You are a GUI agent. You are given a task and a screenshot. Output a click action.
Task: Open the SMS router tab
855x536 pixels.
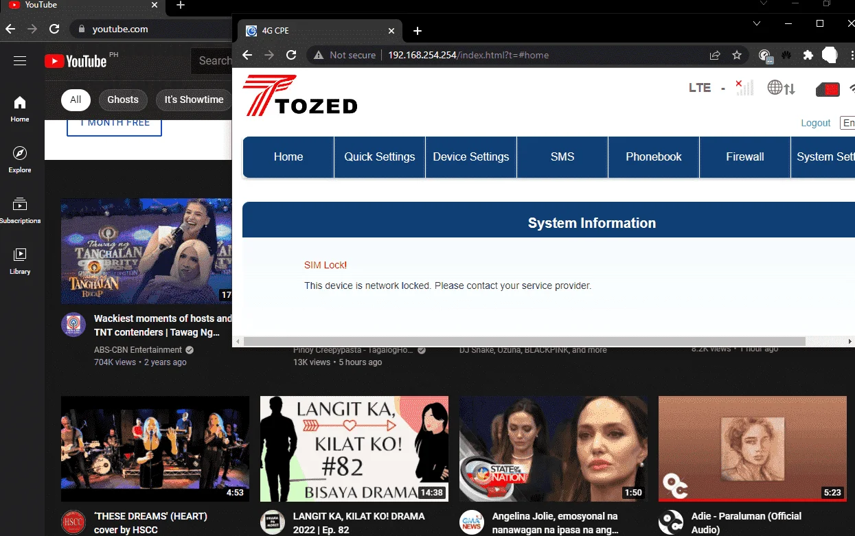(562, 156)
